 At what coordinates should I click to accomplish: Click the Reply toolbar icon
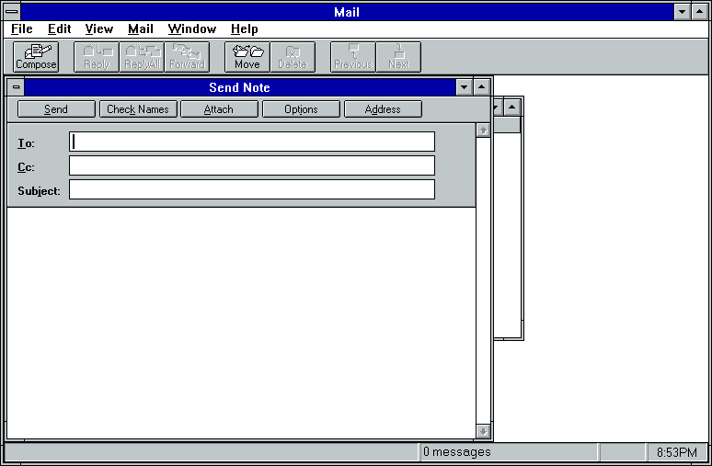pos(96,57)
